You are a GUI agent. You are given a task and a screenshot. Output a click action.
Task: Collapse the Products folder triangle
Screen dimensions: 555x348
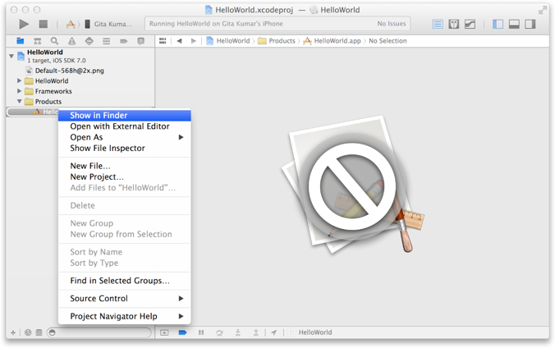20,101
